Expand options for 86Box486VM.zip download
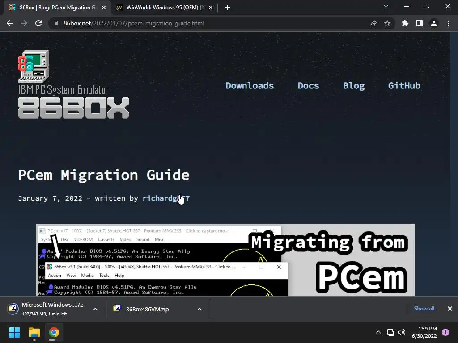Viewport: 458px width, 343px height. 199,309
